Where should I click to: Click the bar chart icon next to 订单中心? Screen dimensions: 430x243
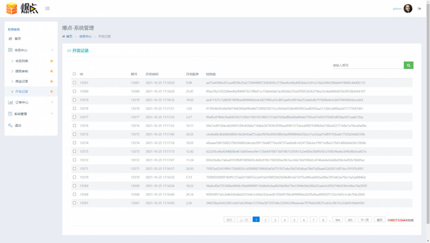pos(10,103)
